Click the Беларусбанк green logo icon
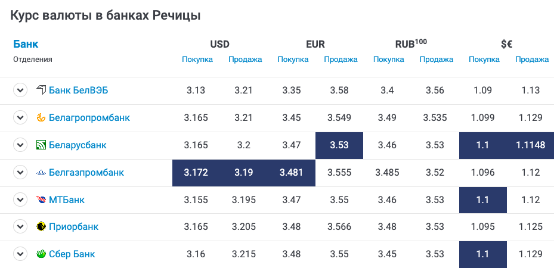The width and height of the screenshot is (554, 268). click(41, 145)
